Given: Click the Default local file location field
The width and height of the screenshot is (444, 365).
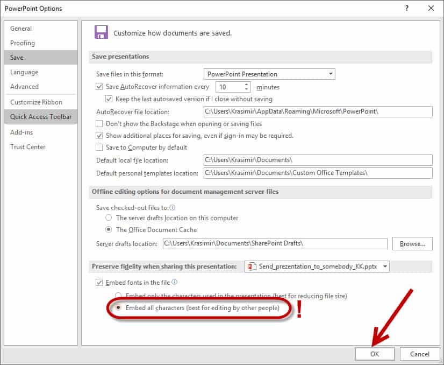Looking at the screenshot, I should 318,160.
